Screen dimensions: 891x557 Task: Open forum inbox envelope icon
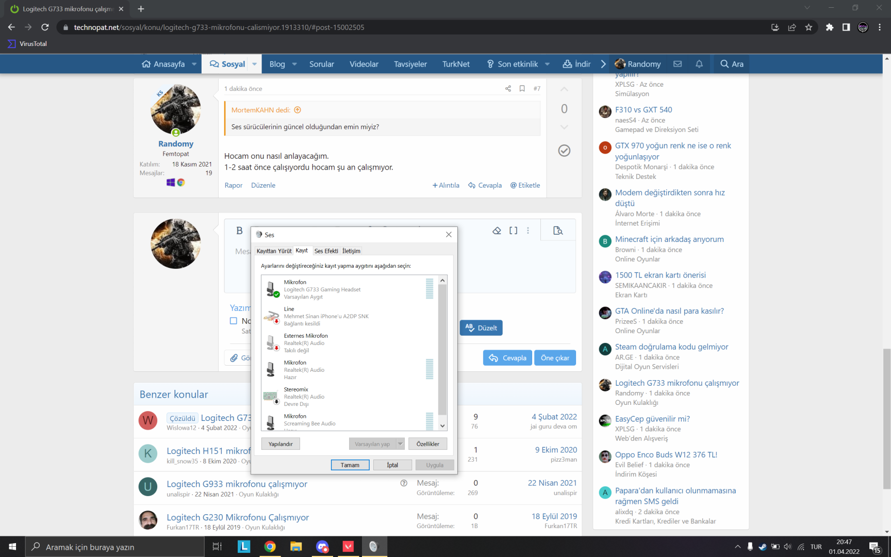678,64
